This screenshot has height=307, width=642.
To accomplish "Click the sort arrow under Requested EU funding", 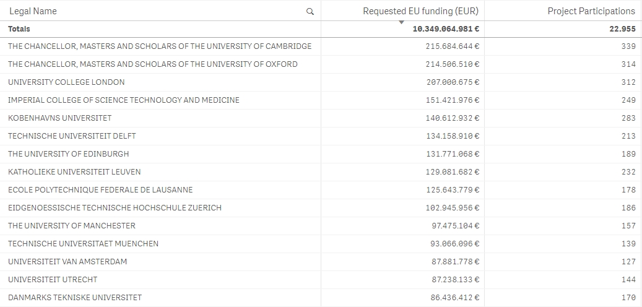I will (401, 22).
